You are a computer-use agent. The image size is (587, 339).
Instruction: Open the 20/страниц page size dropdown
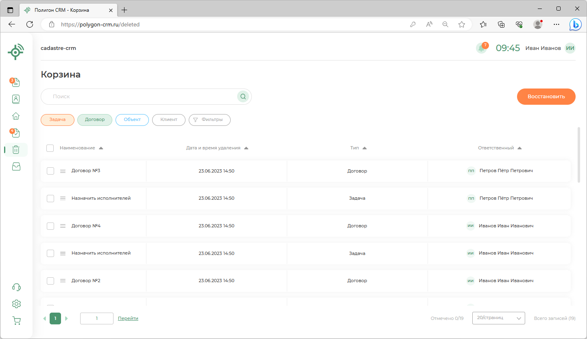click(x=499, y=318)
